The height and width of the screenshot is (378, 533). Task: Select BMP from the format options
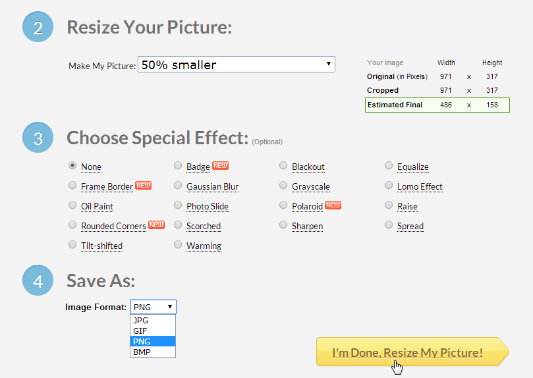pyautogui.click(x=153, y=352)
